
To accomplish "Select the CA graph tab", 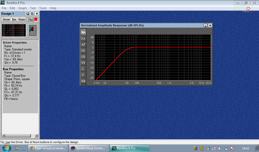I will click(x=83, y=39).
